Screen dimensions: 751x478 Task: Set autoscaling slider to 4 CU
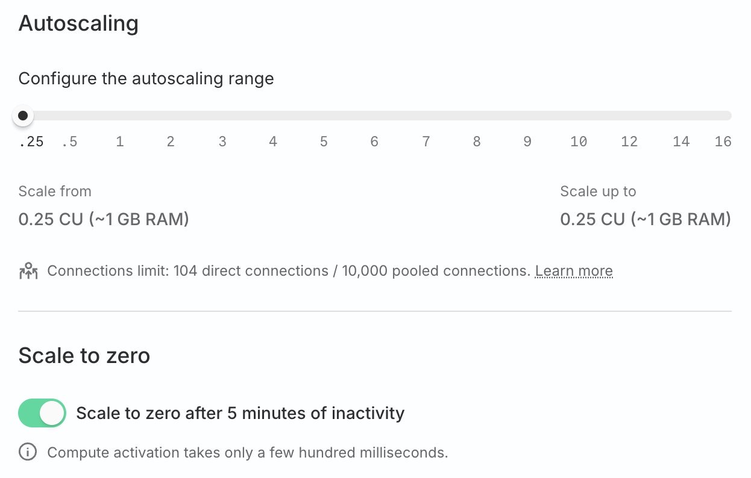273,116
